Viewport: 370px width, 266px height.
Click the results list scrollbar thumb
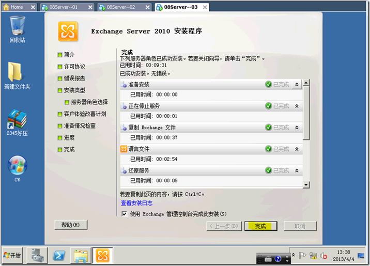[306, 113]
